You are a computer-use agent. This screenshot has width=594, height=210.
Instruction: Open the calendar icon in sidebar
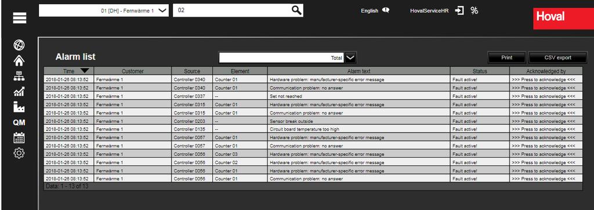19,137
